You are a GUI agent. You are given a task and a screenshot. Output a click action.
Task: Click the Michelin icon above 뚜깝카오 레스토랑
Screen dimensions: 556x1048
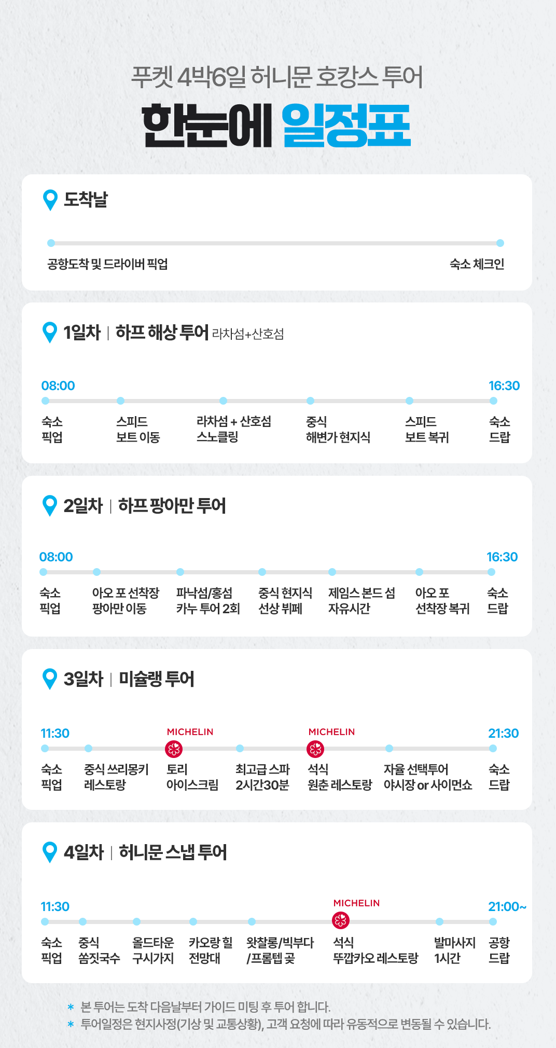click(x=341, y=921)
